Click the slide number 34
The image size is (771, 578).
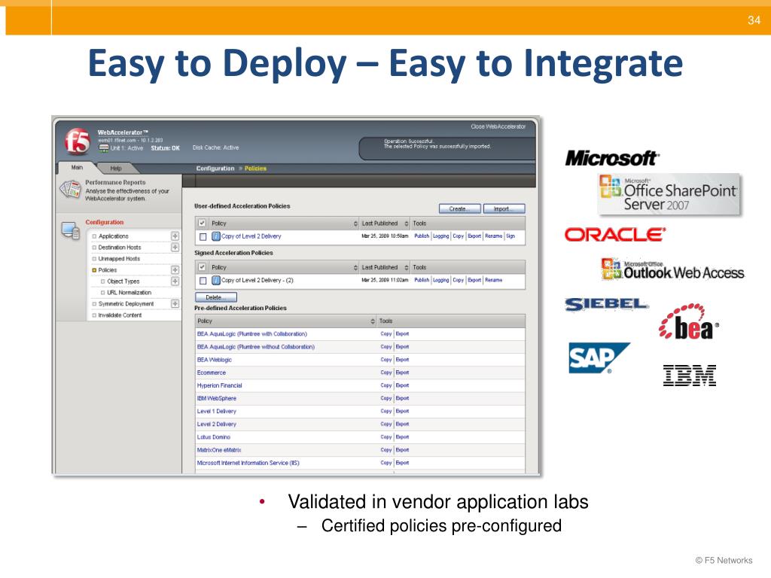[x=754, y=20]
